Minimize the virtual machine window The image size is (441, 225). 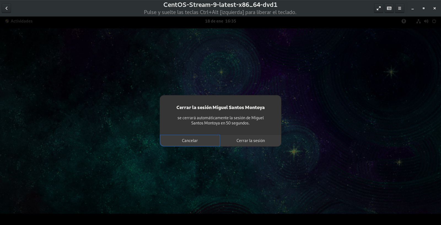click(413, 8)
